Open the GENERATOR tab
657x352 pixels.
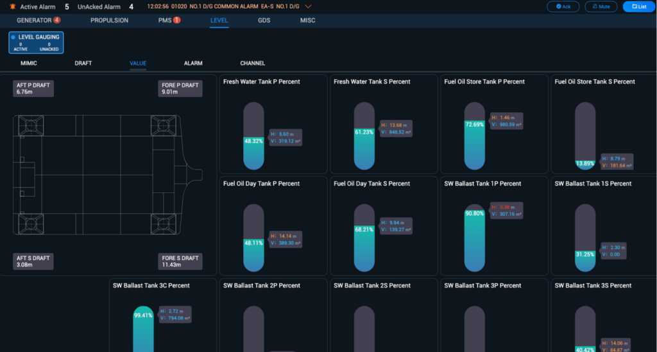34,21
